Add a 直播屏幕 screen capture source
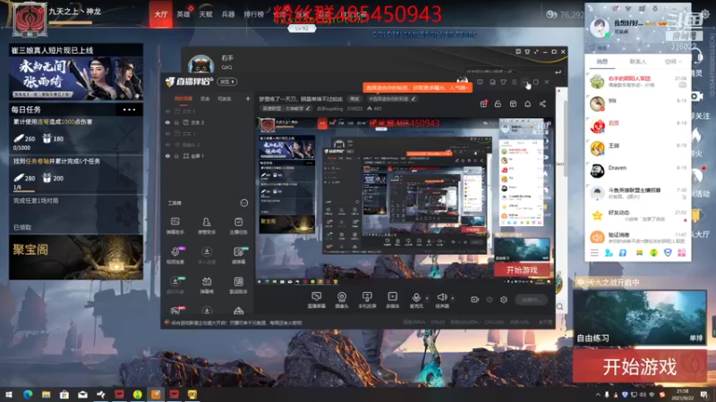Image resolution: width=716 pixels, height=402 pixels. [317, 300]
